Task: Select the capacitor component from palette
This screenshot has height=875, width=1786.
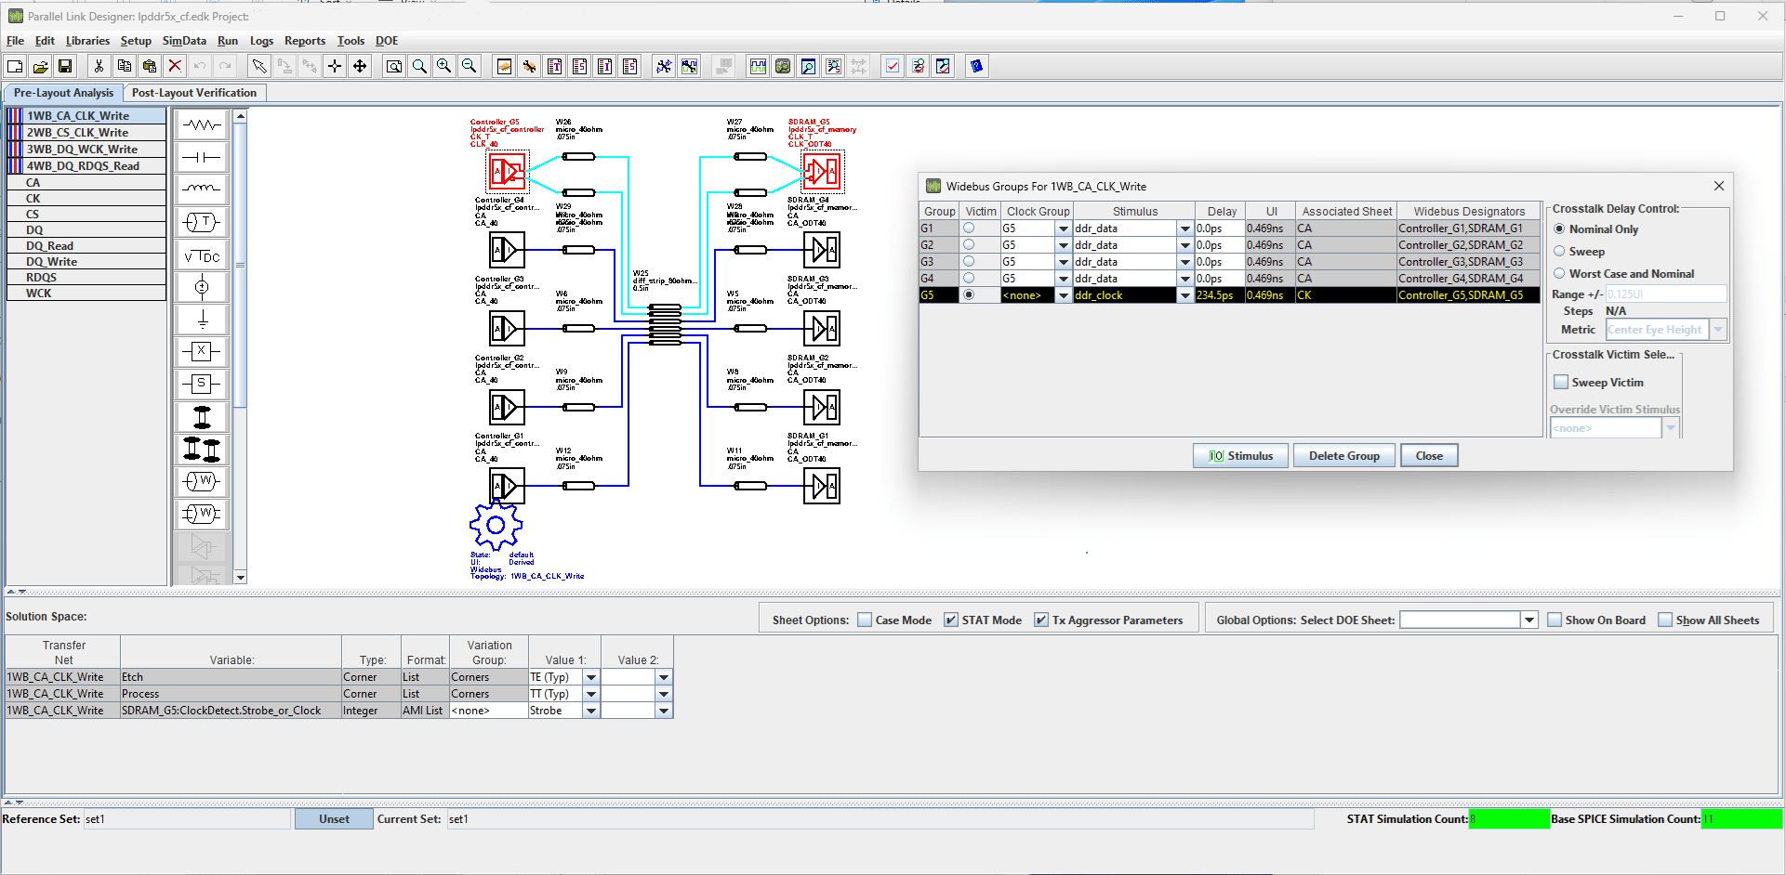Action: (x=202, y=157)
